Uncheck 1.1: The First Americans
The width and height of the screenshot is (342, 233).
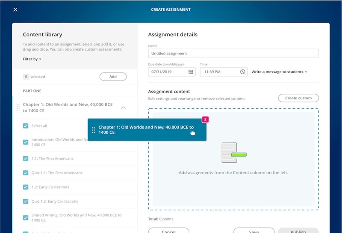[26, 158]
